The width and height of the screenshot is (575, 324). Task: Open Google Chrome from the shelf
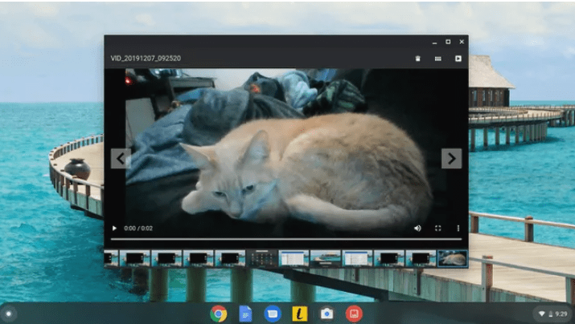pos(219,314)
